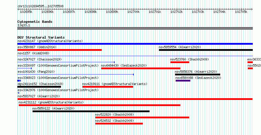Click nsv522820 (Shaikh2009) label
Viewport: 261px width, 135px height.
[114, 115]
